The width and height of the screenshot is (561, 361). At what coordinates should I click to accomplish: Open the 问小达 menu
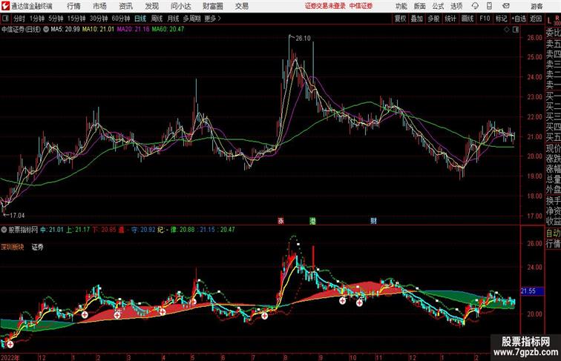click(180, 6)
